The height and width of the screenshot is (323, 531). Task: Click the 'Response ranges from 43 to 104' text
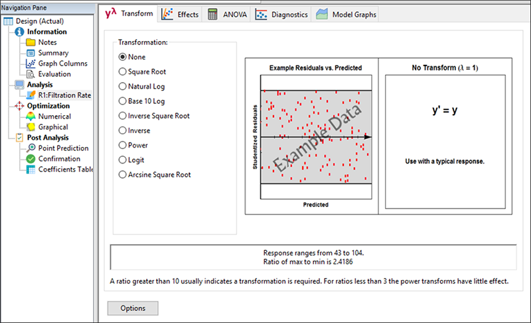[313, 253]
